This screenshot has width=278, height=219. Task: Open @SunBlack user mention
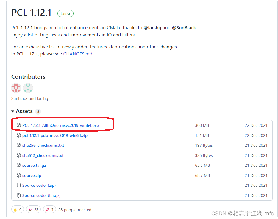[184, 28]
